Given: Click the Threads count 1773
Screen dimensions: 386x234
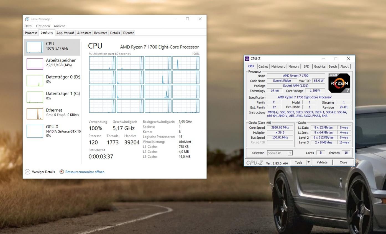Looking at the screenshot, I should coord(113,143).
